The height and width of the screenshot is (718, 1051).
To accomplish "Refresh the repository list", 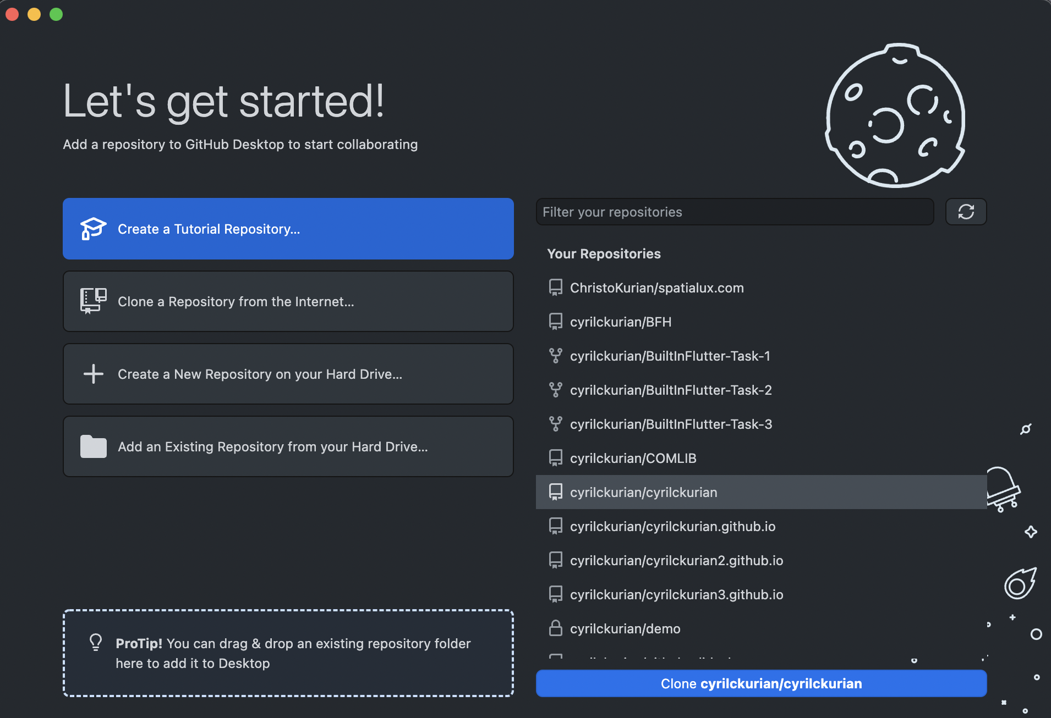I will click(966, 212).
